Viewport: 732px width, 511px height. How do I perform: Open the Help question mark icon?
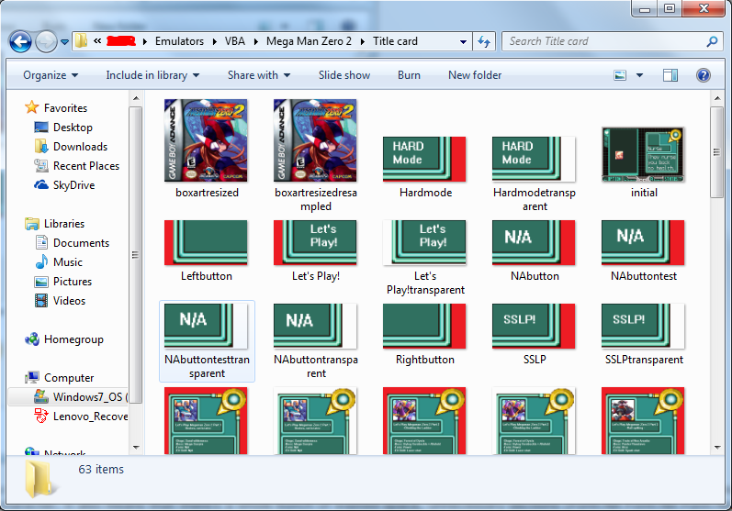tap(703, 75)
